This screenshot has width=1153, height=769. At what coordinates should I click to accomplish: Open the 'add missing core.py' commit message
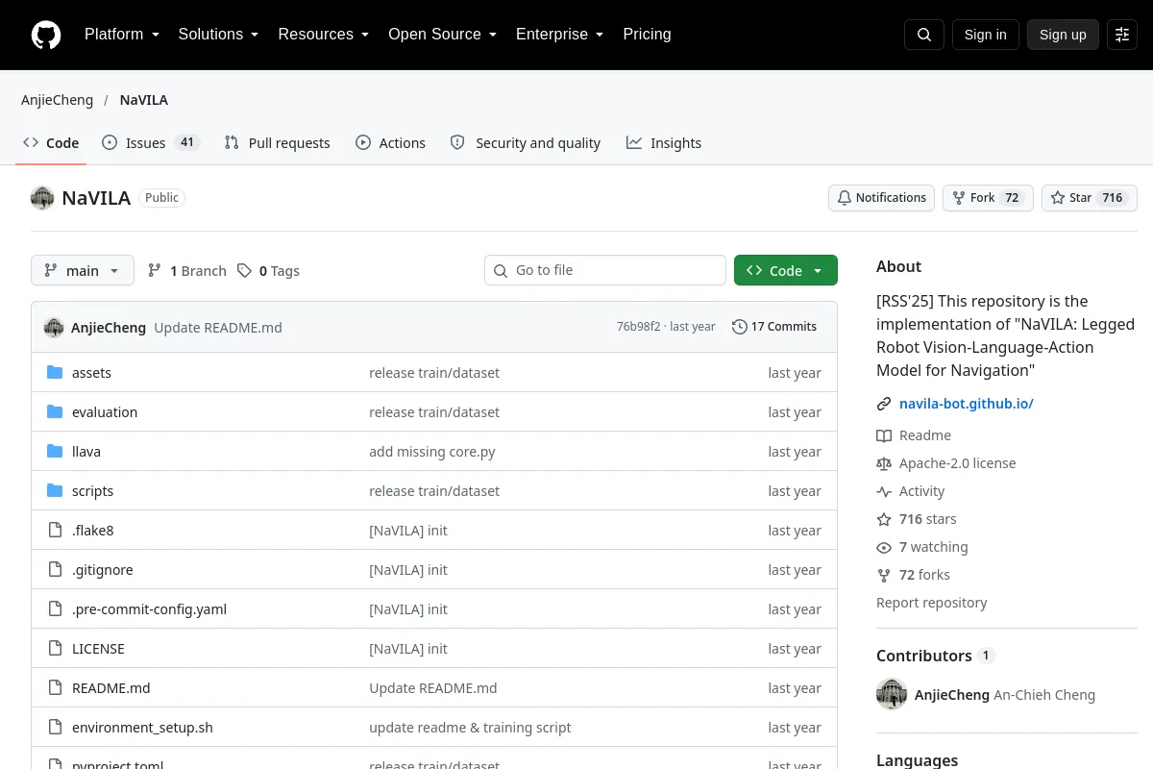click(432, 452)
